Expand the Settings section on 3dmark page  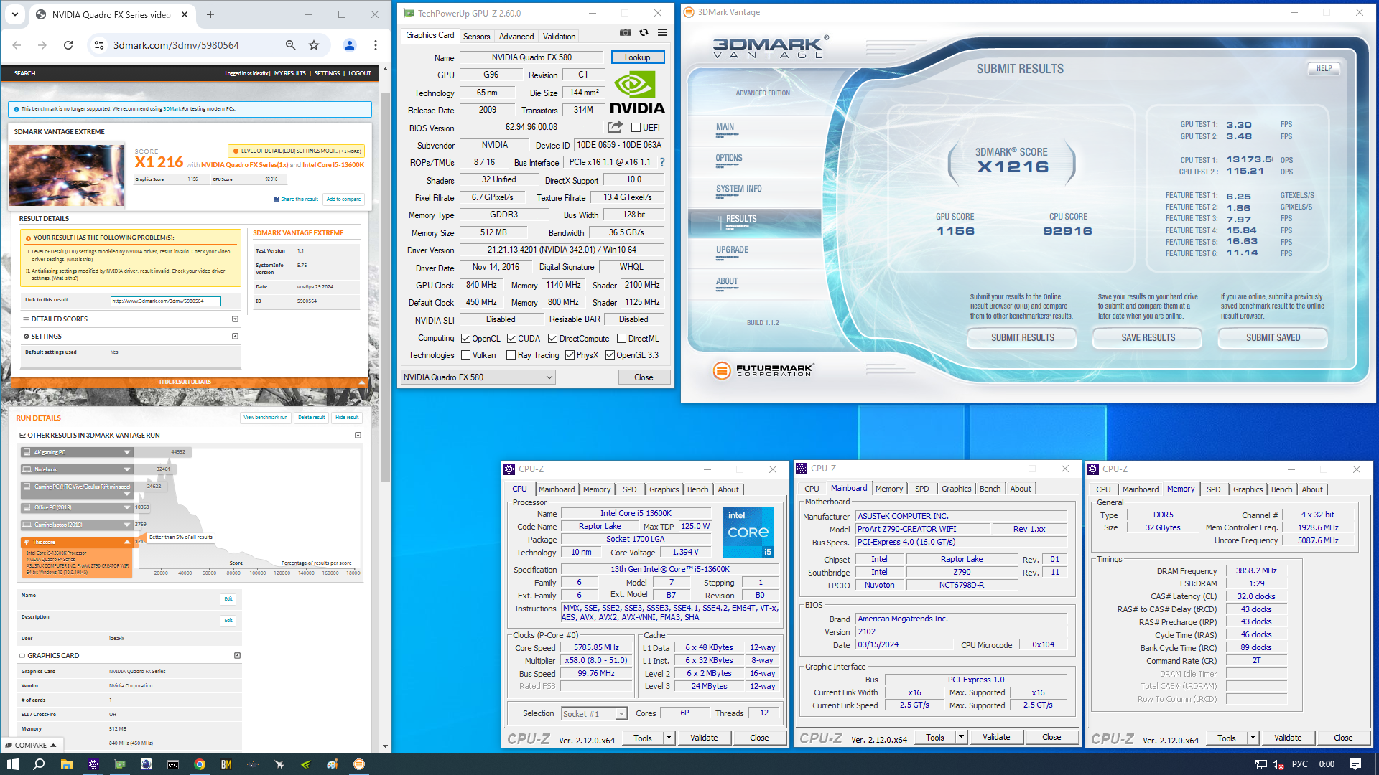[235, 337]
